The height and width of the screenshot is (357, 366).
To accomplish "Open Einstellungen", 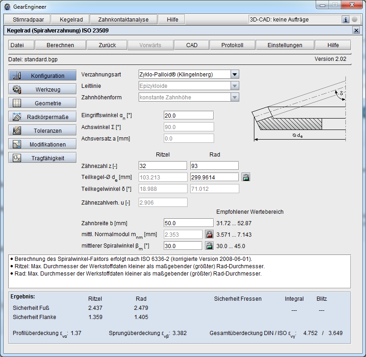I will tap(285, 45).
